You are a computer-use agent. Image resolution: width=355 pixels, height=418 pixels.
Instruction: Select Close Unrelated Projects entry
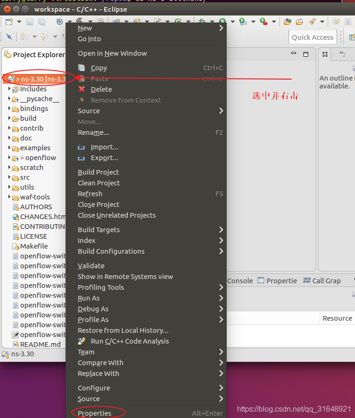point(146,215)
